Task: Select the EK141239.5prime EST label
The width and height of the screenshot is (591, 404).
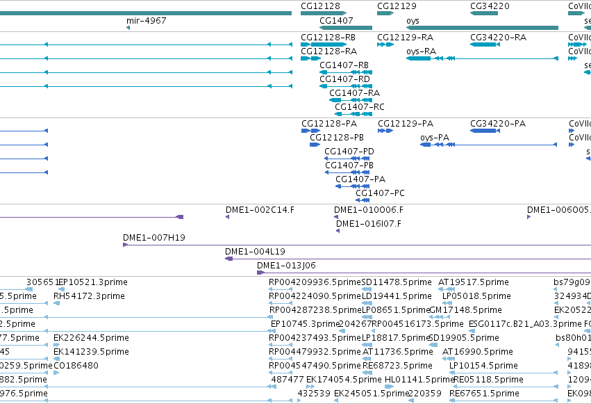Action: coord(91,352)
